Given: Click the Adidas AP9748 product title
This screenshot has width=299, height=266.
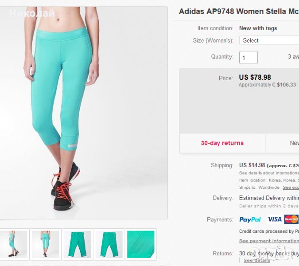Looking at the screenshot, I should [x=238, y=12].
